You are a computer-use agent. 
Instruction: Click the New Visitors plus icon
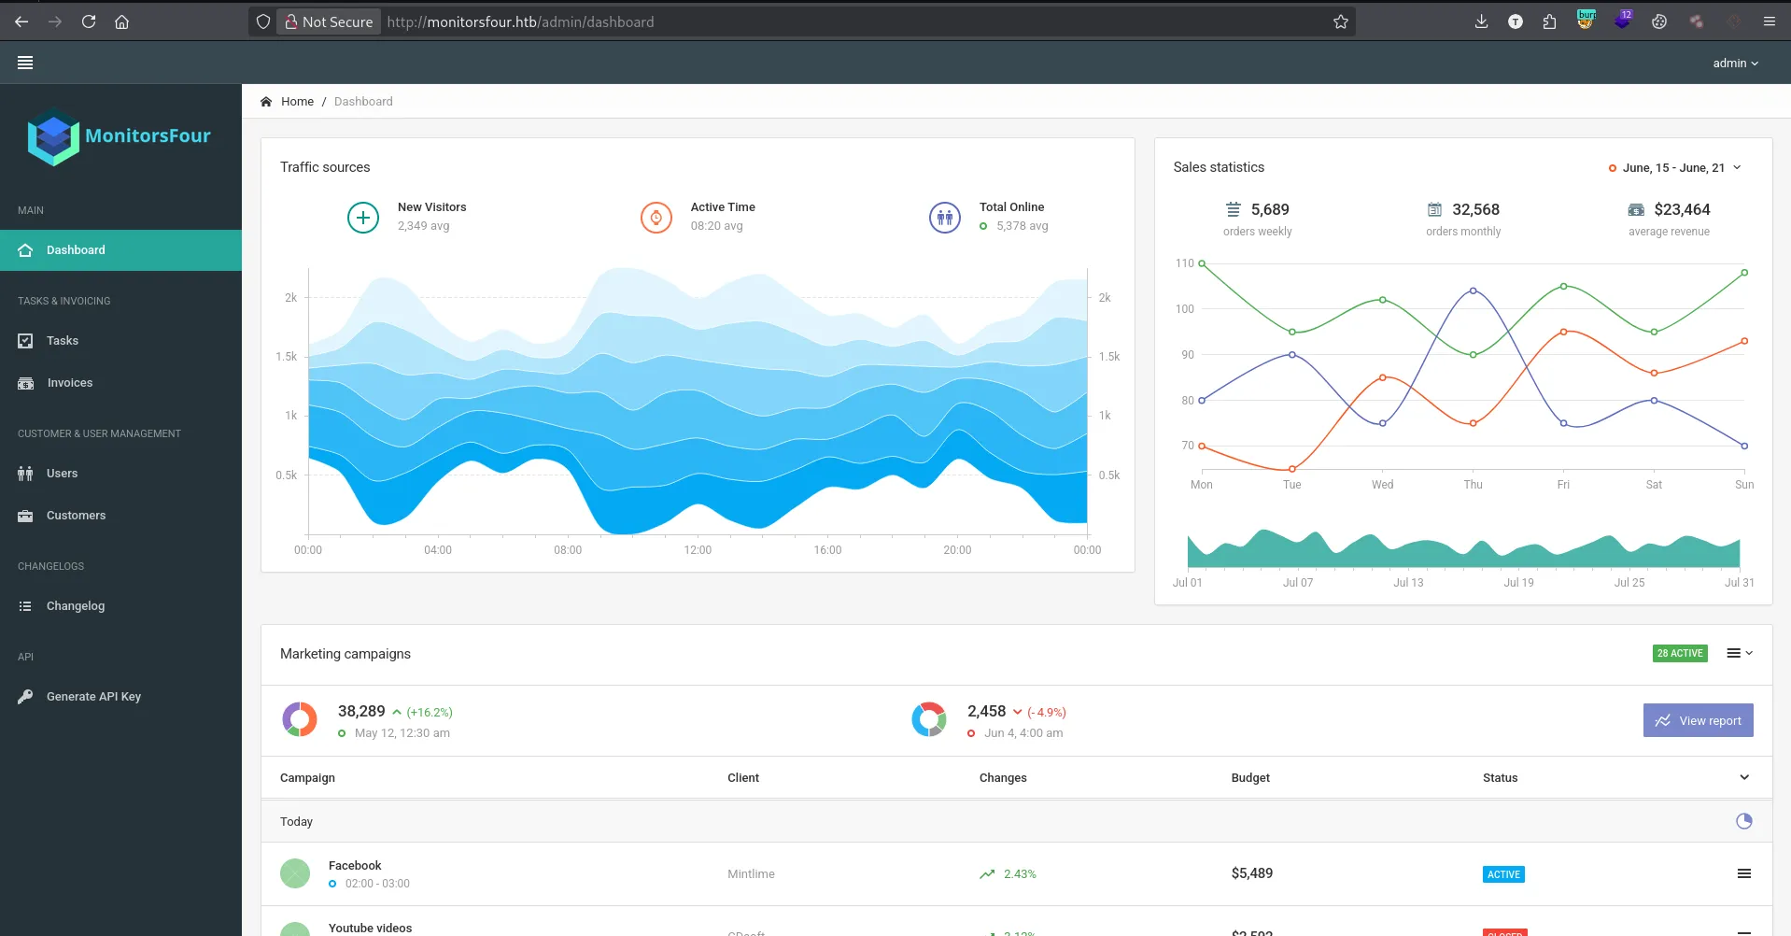(362, 218)
